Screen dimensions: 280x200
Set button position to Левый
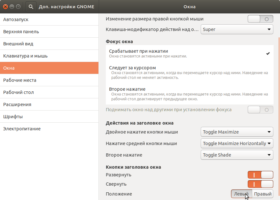click(241, 194)
